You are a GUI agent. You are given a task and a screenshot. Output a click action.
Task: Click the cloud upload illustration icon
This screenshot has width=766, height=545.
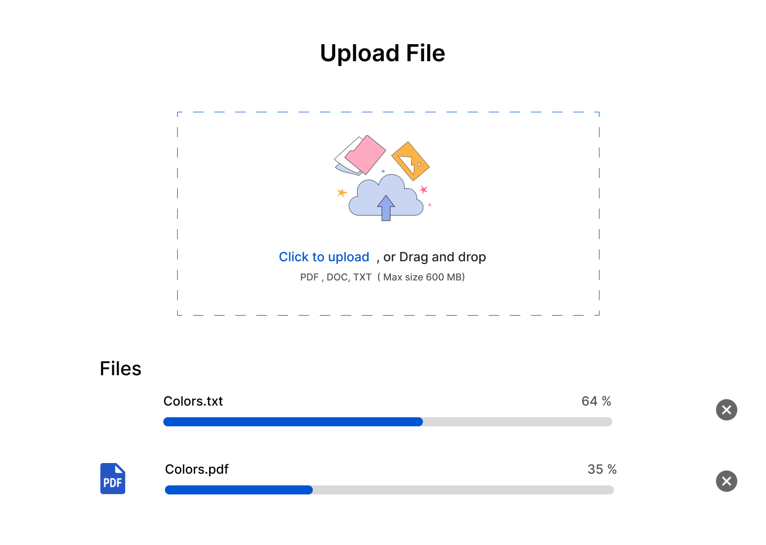coord(385,200)
